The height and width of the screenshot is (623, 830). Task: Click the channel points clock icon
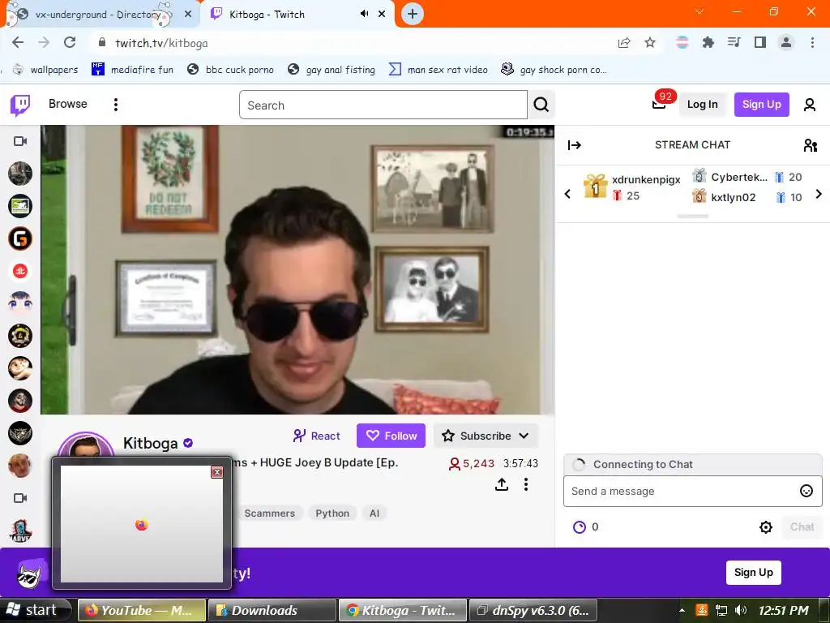pos(580,527)
